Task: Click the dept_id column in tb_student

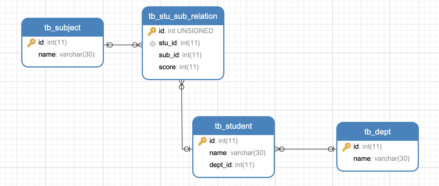Action: (x=232, y=165)
